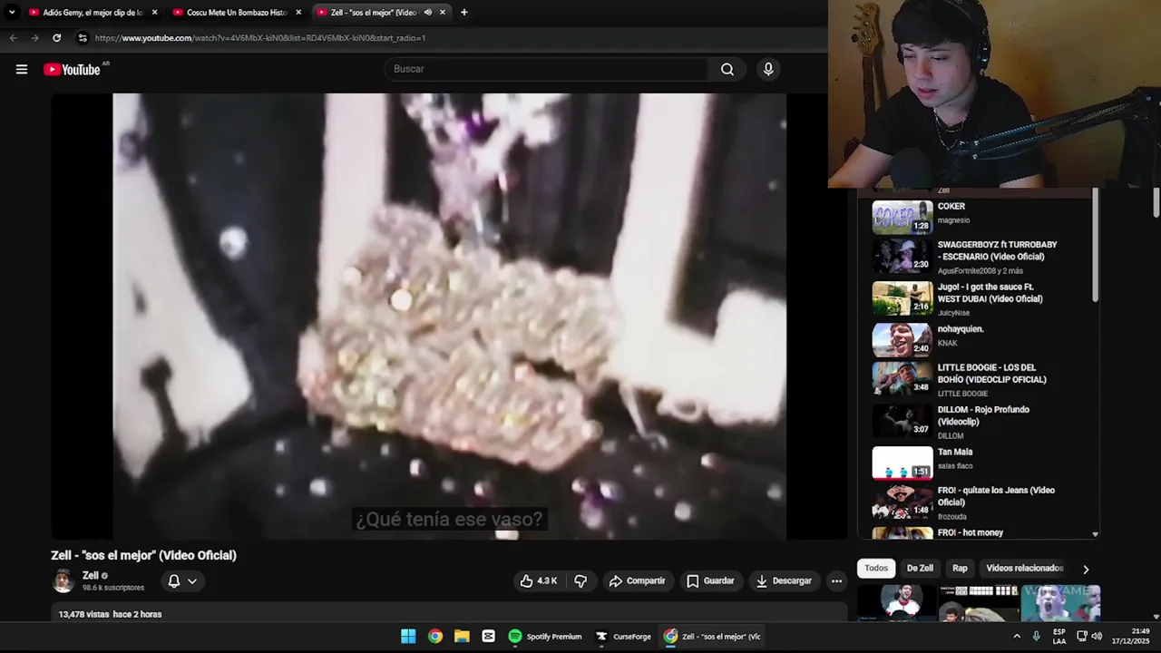1161x653 pixels.
Task: Open CurseForge from the taskbar
Action: coord(623,636)
